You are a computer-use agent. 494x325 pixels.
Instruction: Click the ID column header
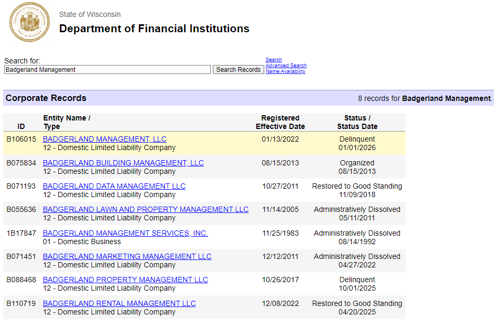point(21,127)
